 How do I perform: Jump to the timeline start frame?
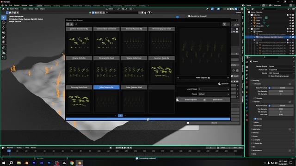[x=117, y=148]
